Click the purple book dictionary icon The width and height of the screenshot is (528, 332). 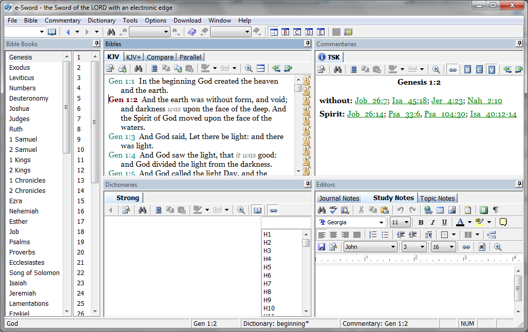point(192,32)
